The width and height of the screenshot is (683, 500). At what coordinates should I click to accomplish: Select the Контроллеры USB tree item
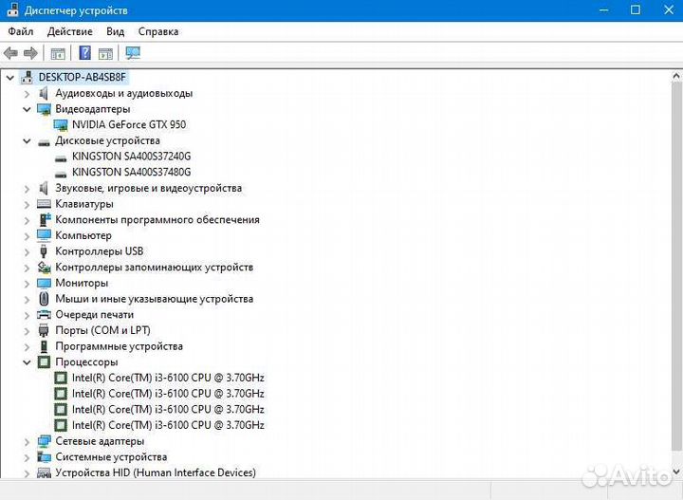click(99, 251)
